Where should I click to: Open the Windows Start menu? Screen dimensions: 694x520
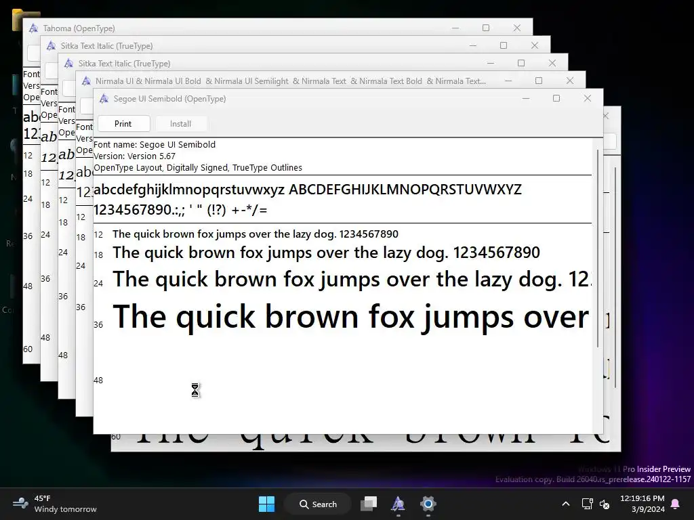[266, 504]
